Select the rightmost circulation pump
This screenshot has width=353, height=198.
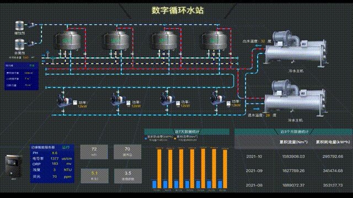coord(217,99)
